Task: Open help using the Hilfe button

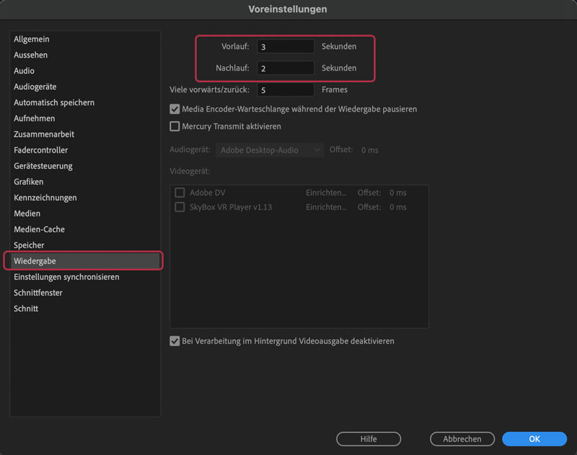Action: (368, 438)
